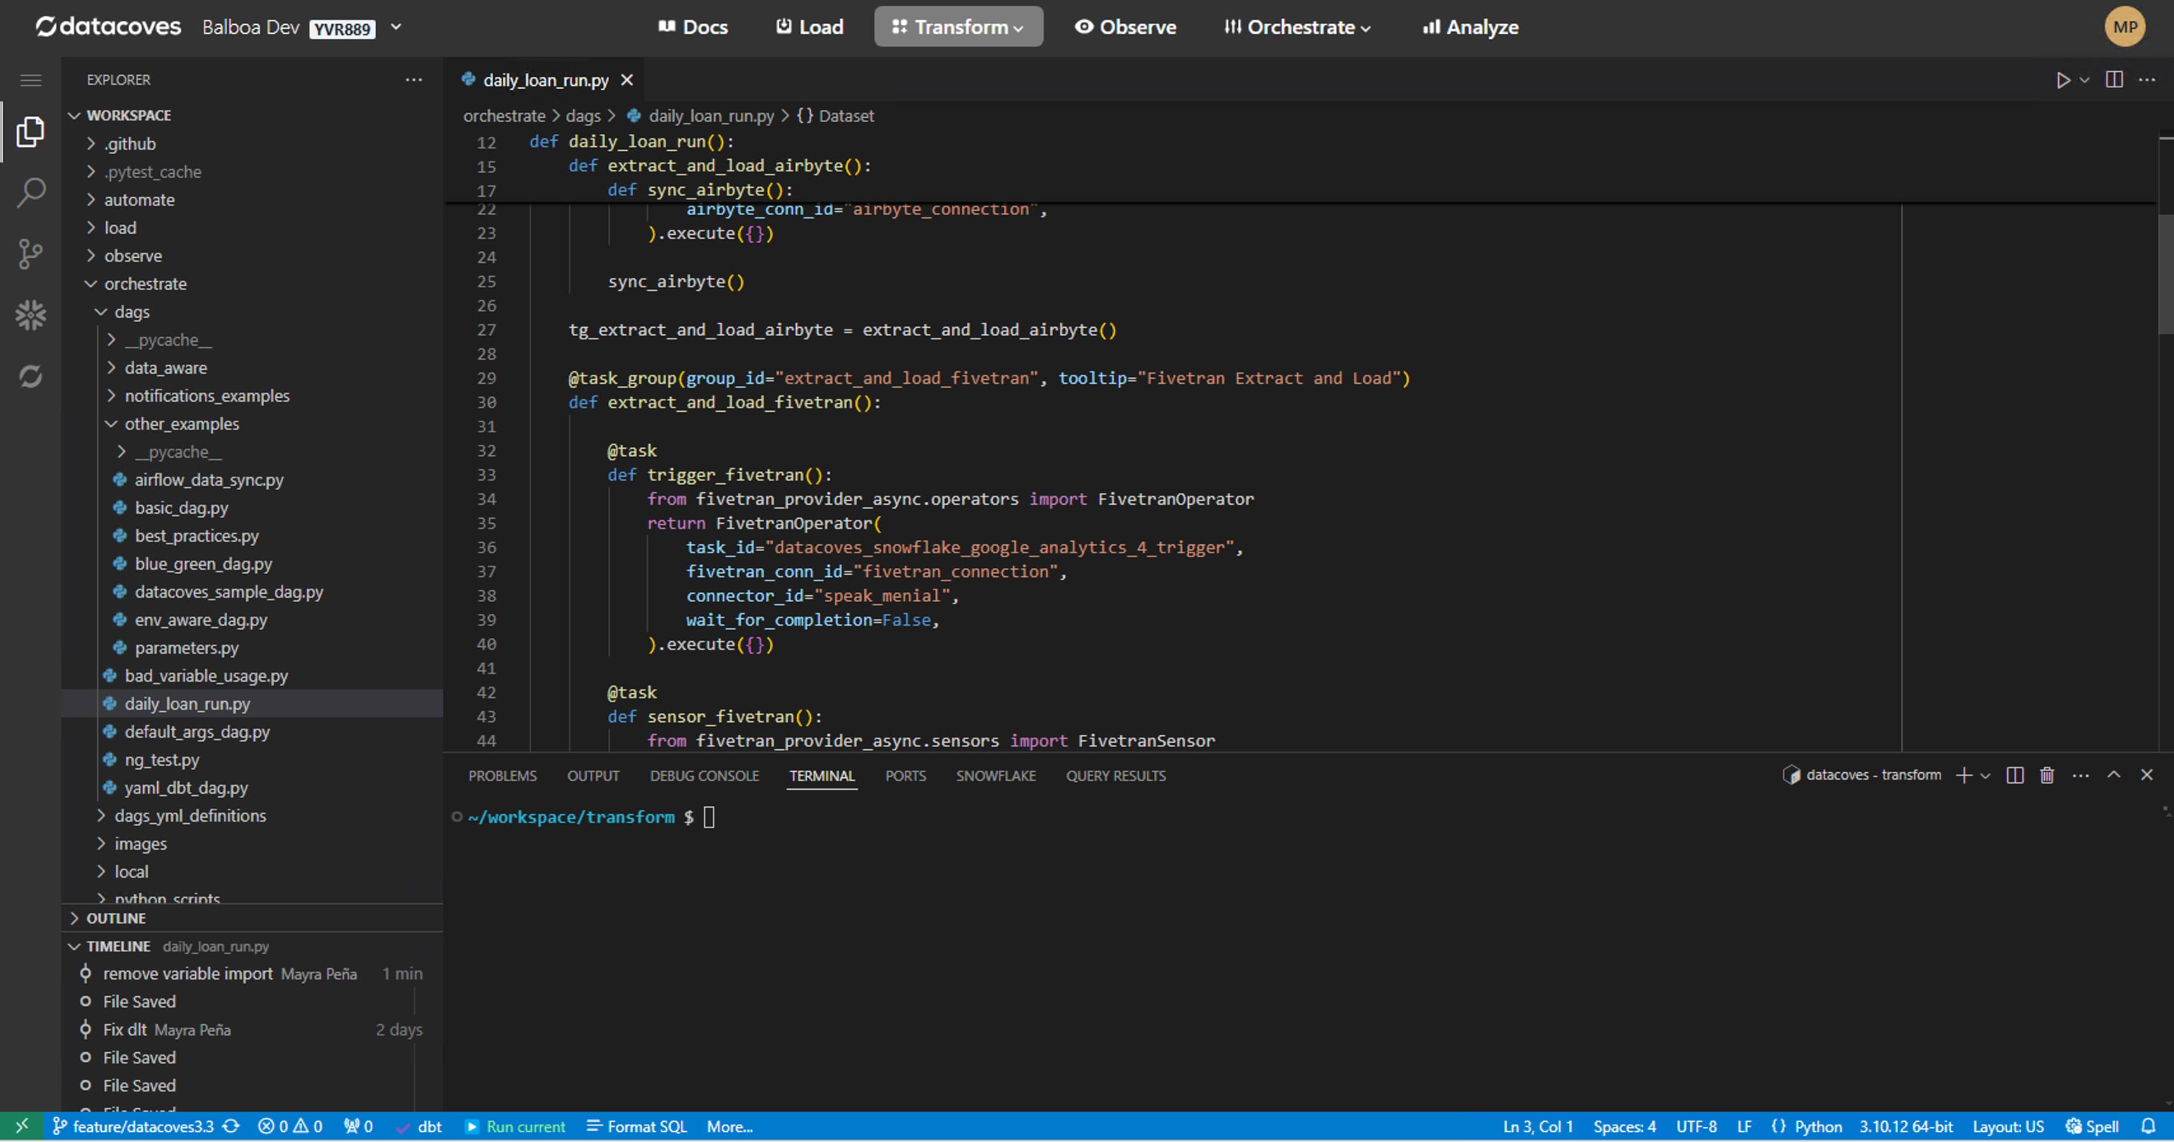Kill terminal with trash icon
The height and width of the screenshot is (1142, 2174).
coord(2047,775)
